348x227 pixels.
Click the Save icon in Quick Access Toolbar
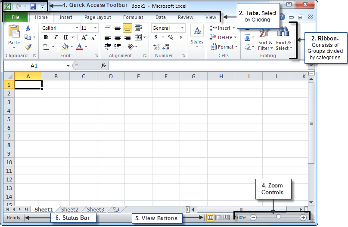click(x=33, y=6)
